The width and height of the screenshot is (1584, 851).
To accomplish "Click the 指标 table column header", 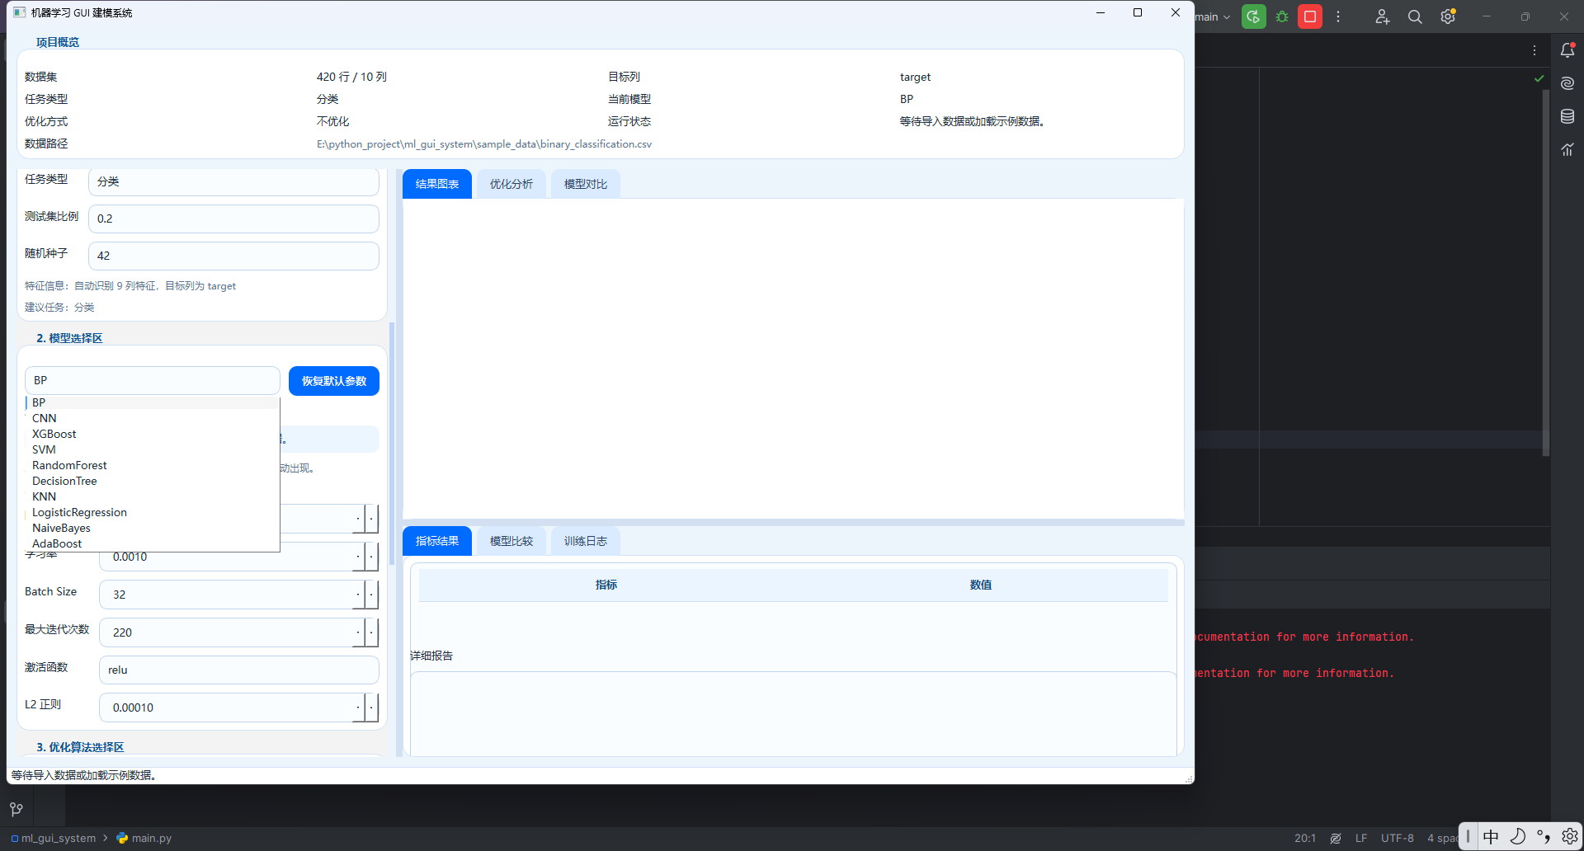I will [x=606, y=585].
